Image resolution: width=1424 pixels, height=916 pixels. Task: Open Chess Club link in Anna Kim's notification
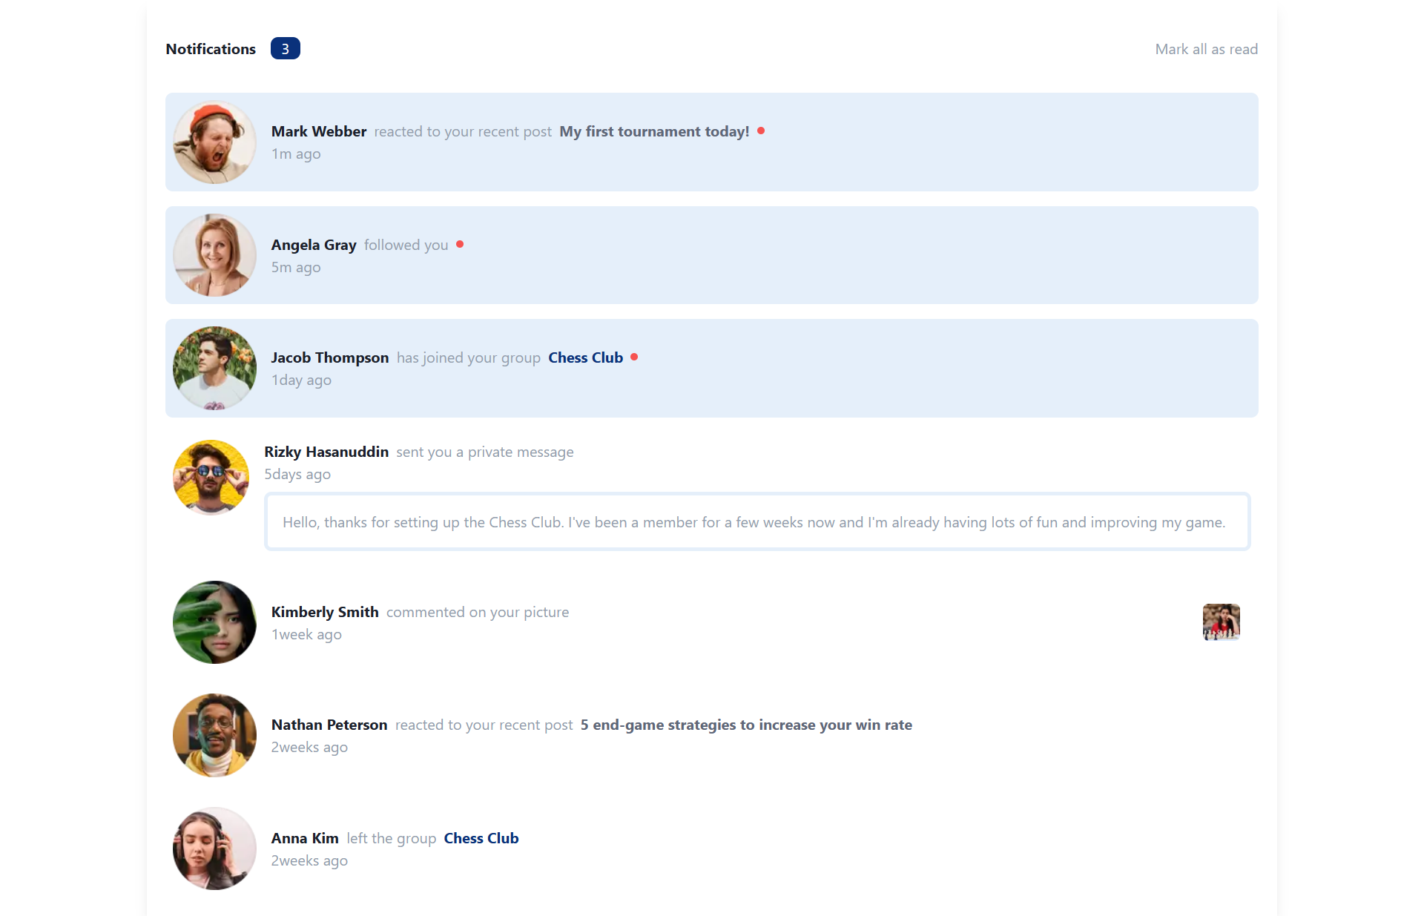coord(481,838)
